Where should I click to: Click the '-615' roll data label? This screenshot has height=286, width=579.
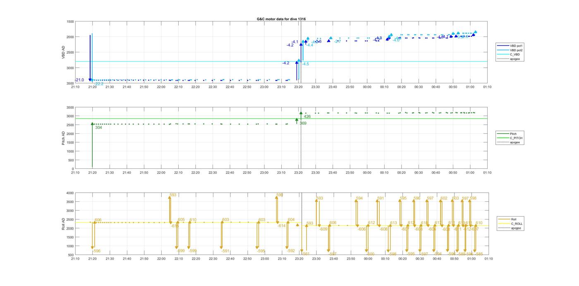[175, 226]
